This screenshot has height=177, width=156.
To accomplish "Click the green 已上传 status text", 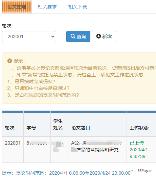I will (x=137, y=143).
